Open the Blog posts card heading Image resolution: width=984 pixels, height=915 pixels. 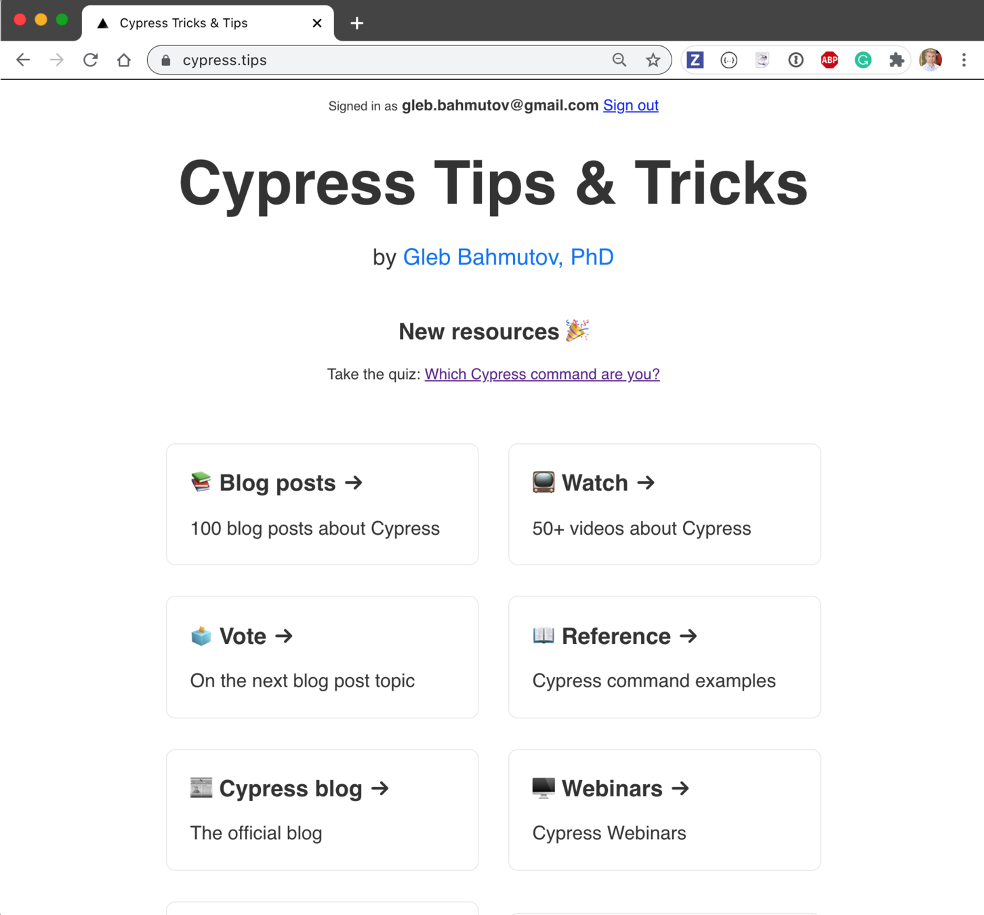click(276, 483)
